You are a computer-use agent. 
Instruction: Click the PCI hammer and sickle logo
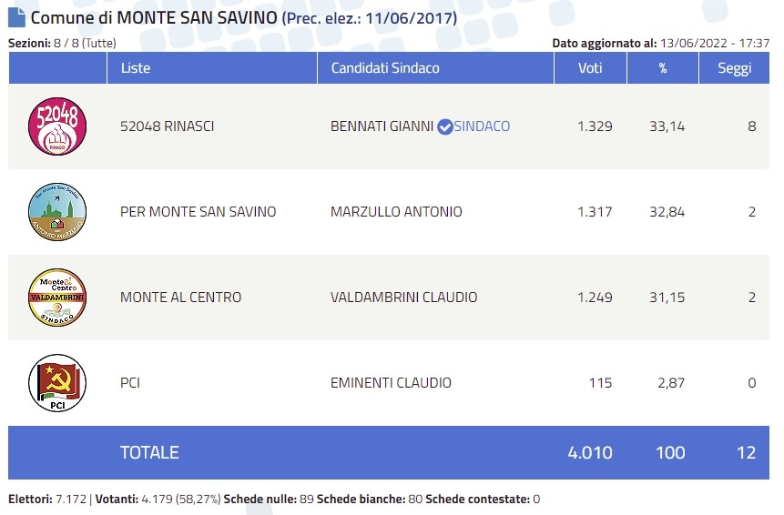point(57,383)
